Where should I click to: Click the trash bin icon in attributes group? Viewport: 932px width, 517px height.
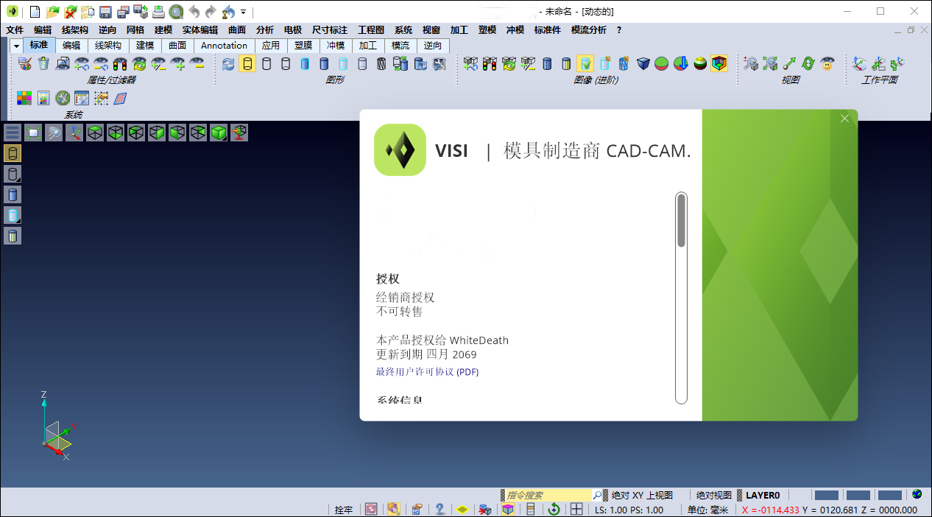click(x=43, y=63)
